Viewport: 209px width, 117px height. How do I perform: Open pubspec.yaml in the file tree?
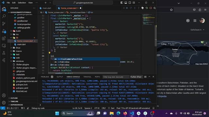pos(22,88)
